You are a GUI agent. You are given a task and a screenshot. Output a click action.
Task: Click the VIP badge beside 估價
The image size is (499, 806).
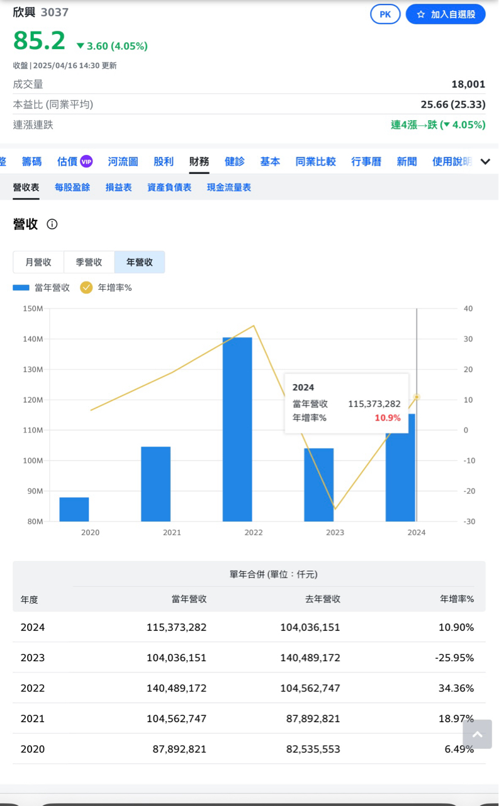86,162
